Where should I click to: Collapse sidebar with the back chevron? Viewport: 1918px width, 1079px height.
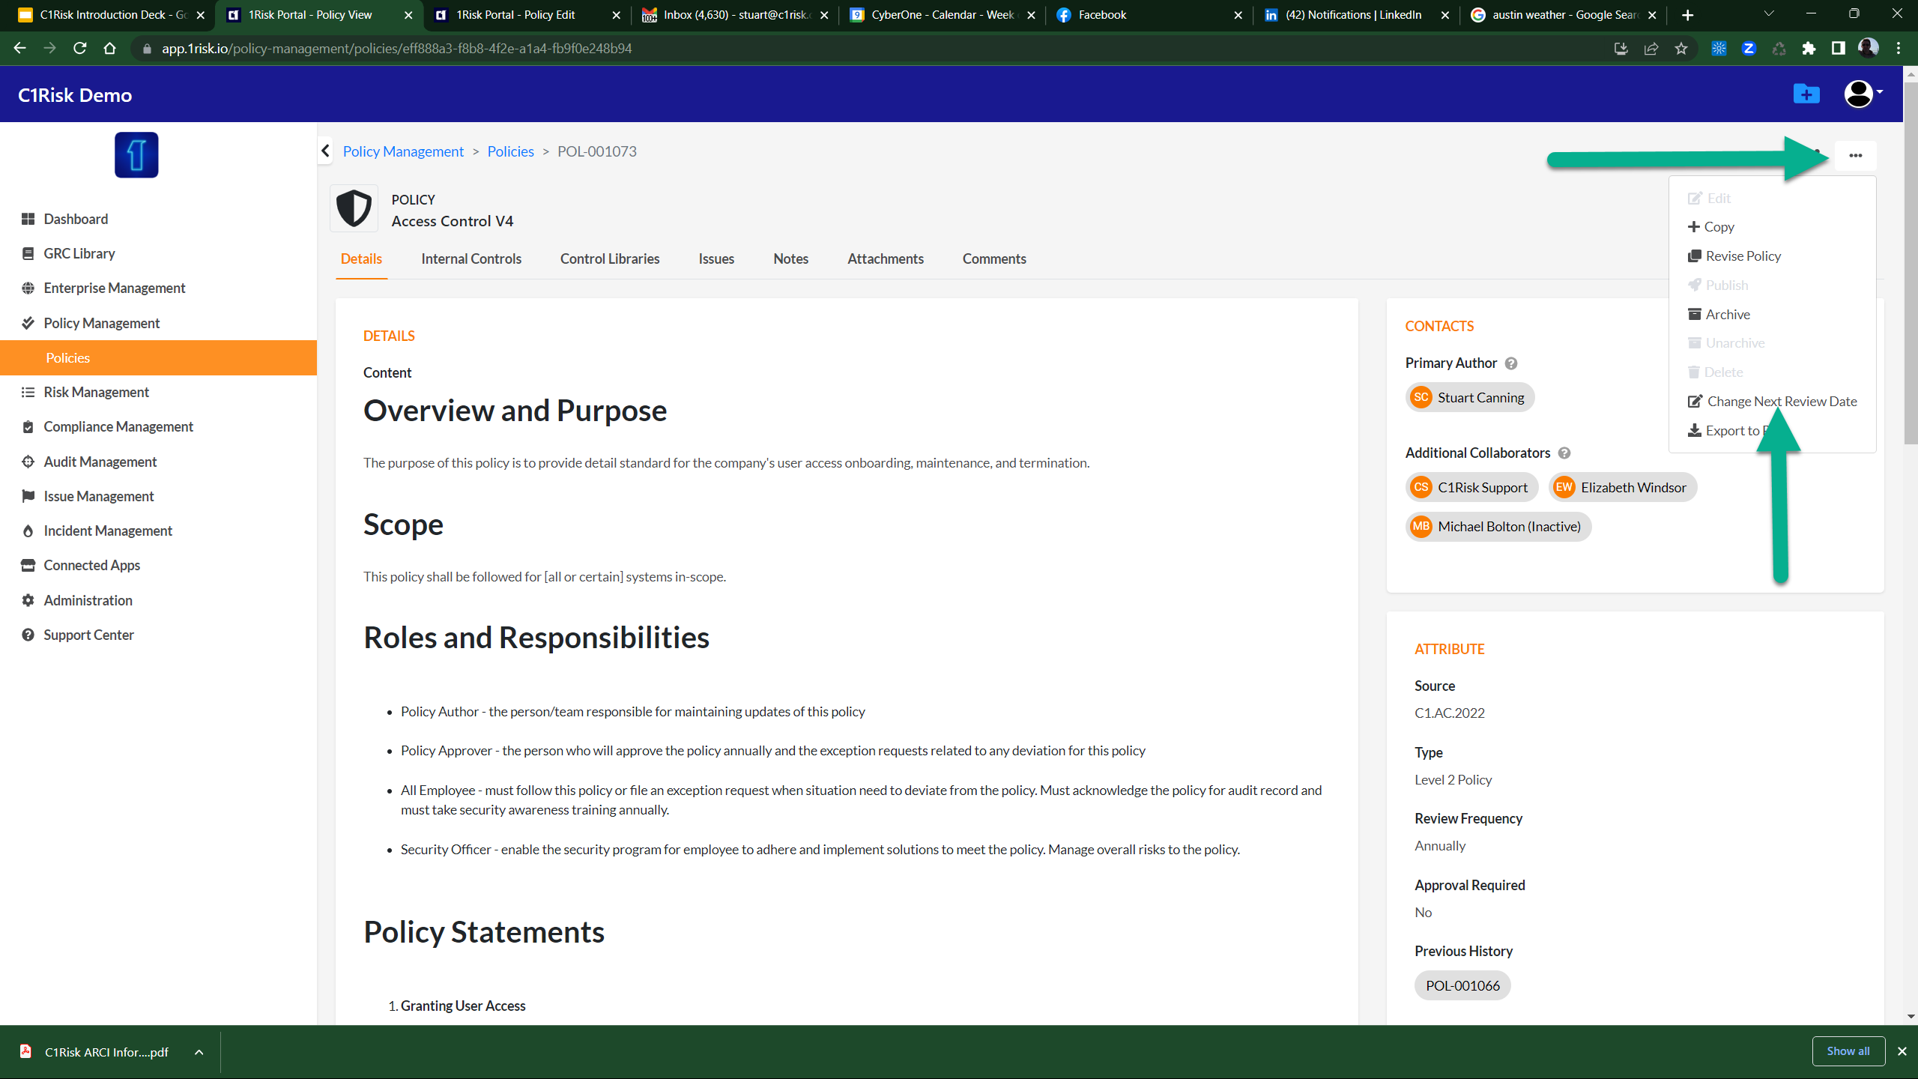tap(325, 151)
